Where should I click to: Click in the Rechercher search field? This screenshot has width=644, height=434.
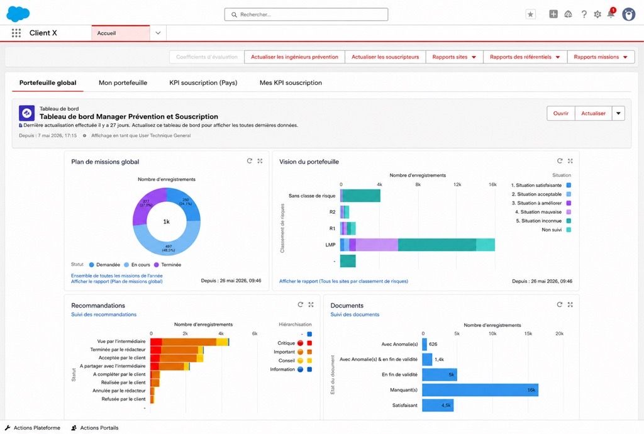(306, 14)
